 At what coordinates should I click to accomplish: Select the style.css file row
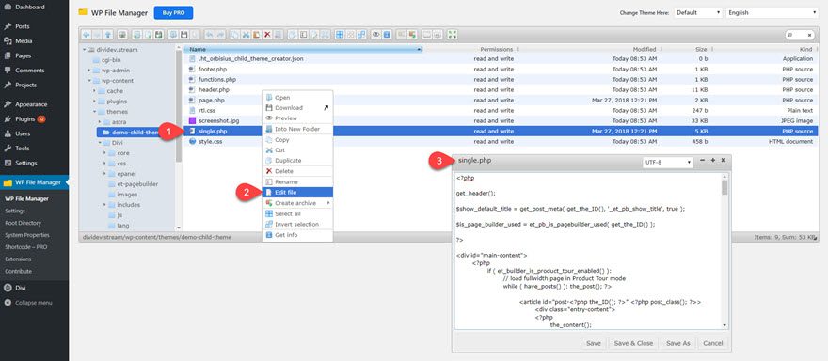point(502,141)
